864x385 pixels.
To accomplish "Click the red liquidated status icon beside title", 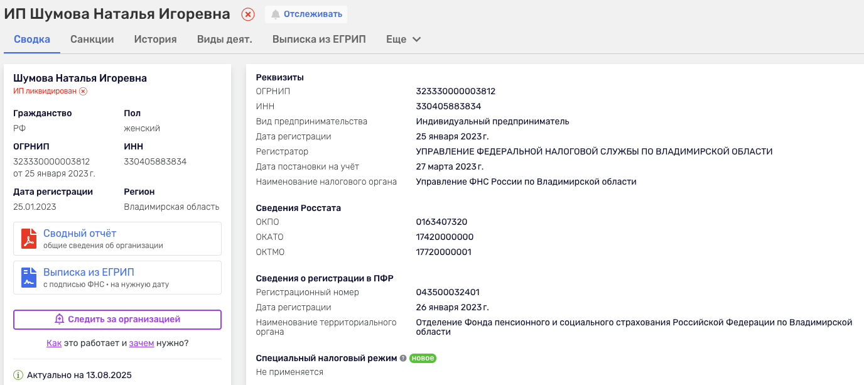I will coord(248,14).
